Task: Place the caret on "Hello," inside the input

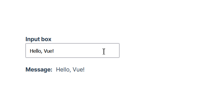Action: point(36,51)
